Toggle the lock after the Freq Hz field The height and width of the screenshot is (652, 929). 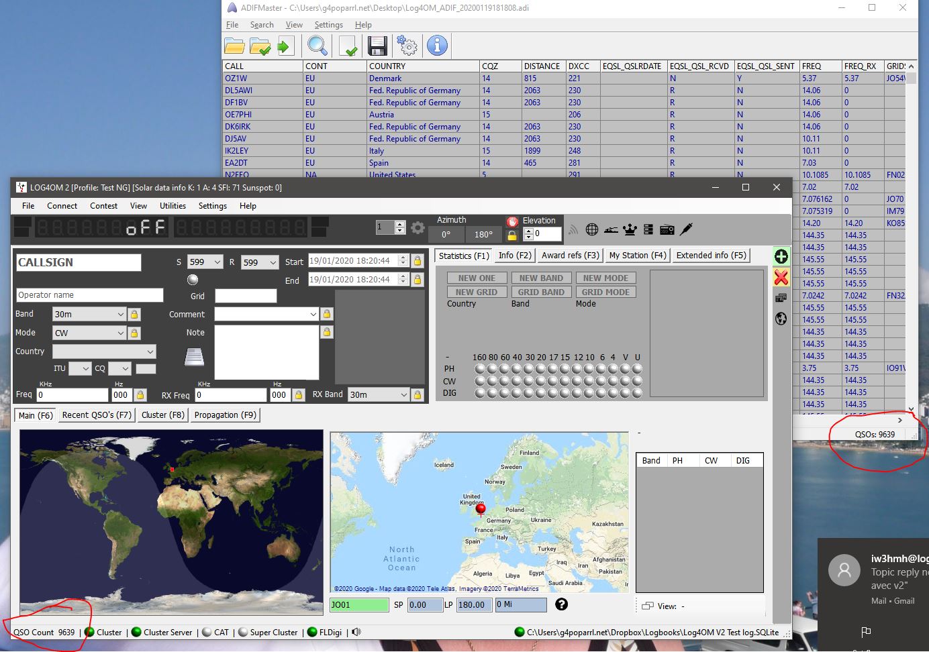pyautogui.click(x=140, y=395)
